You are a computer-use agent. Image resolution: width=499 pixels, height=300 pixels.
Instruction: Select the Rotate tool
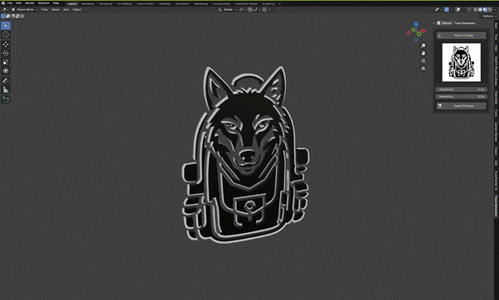6,53
